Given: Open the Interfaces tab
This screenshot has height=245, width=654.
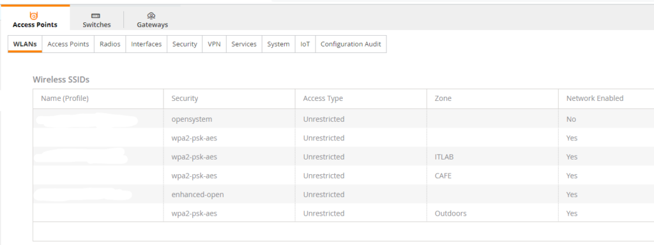Looking at the screenshot, I should pos(146,44).
